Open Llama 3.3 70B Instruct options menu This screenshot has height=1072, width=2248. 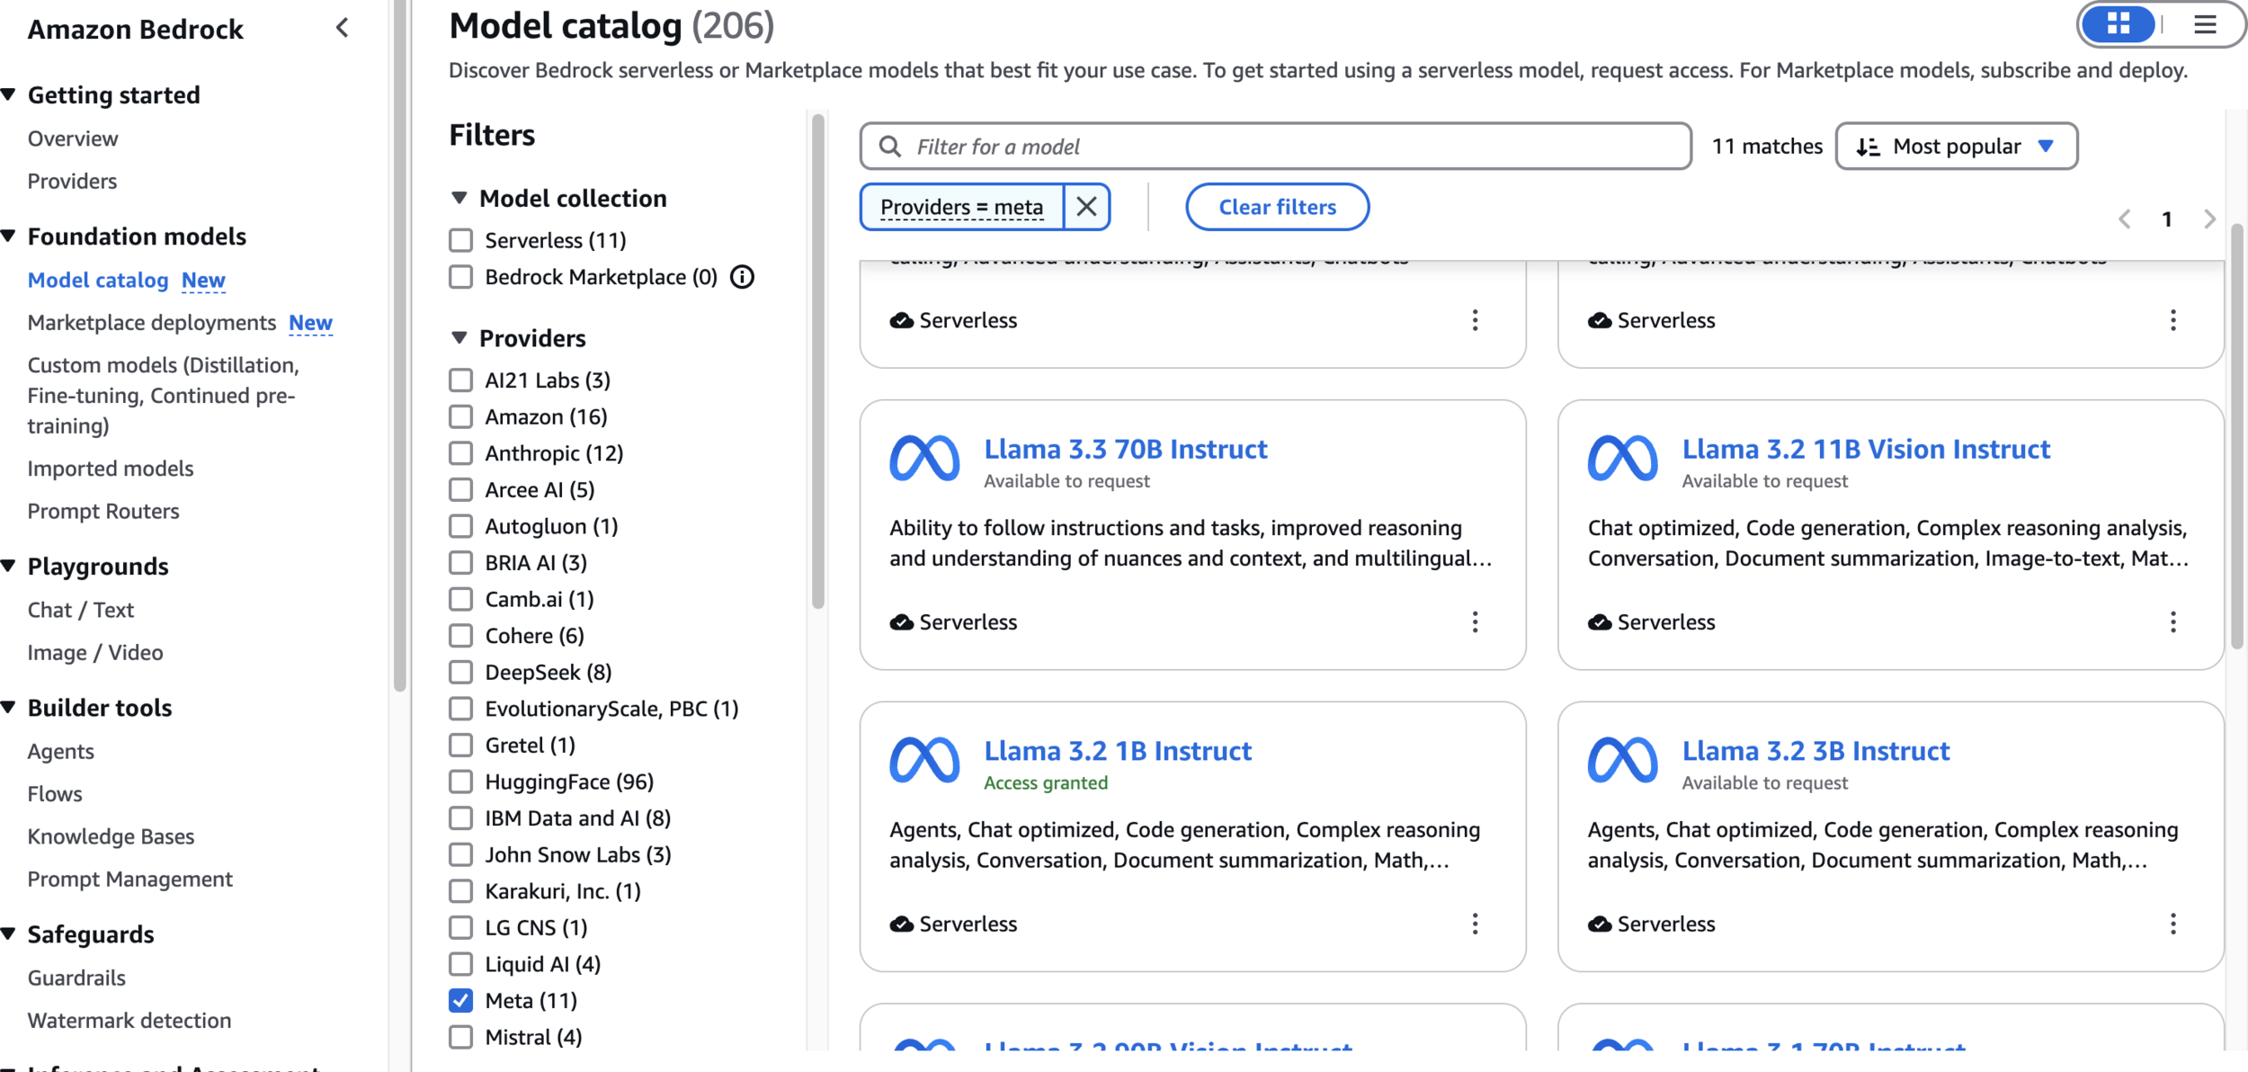(x=1475, y=622)
